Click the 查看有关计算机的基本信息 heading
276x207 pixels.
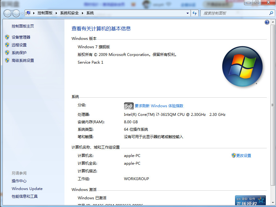tap(101, 28)
